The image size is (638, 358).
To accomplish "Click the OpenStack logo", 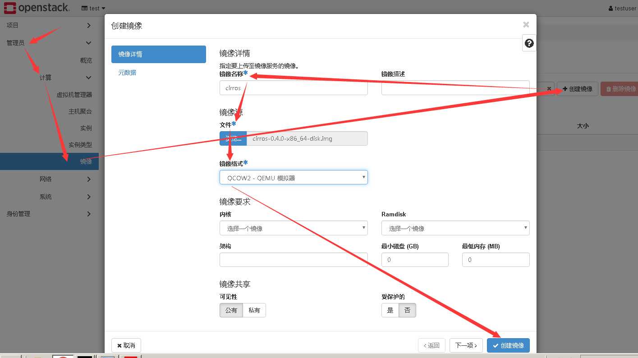I will 37,8.
